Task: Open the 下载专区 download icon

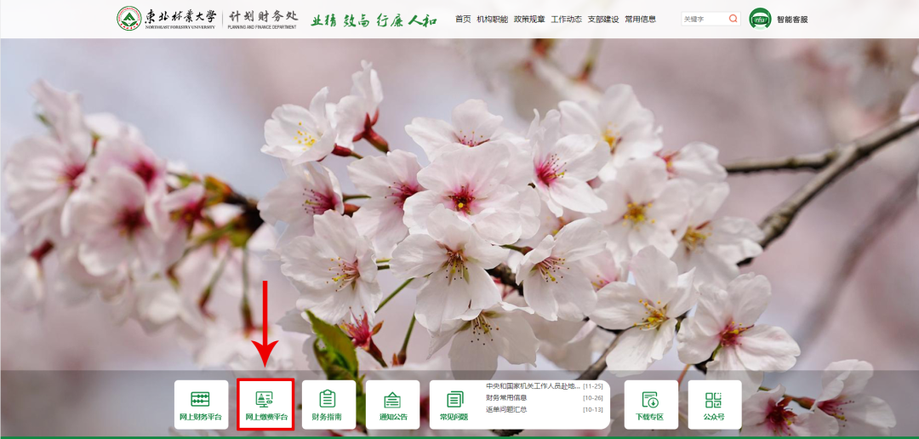Action: [x=650, y=405]
